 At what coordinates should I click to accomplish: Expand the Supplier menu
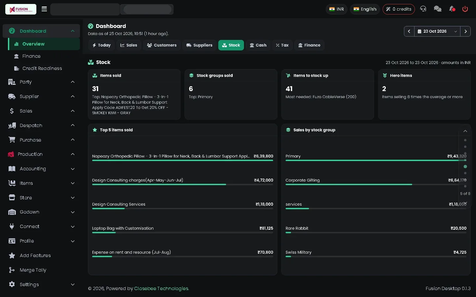(x=41, y=96)
